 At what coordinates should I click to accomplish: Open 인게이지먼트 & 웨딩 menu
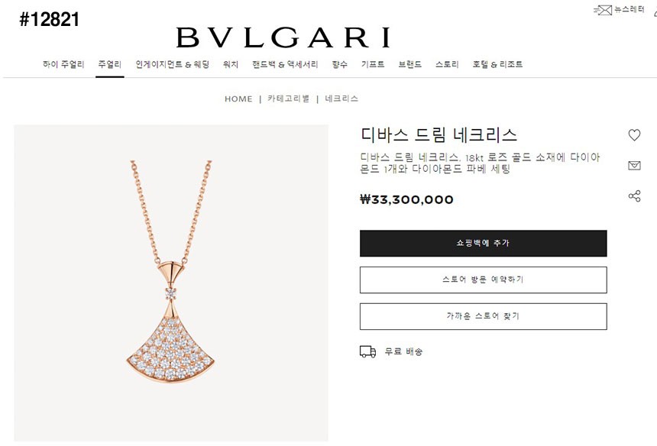click(172, 64)
